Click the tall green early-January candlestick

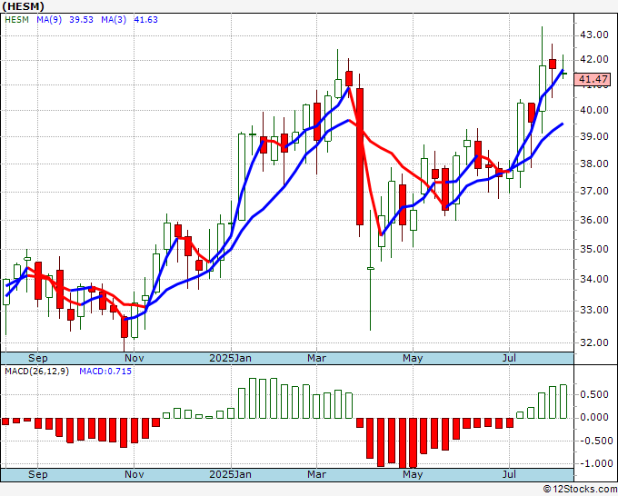coord(242,177)
